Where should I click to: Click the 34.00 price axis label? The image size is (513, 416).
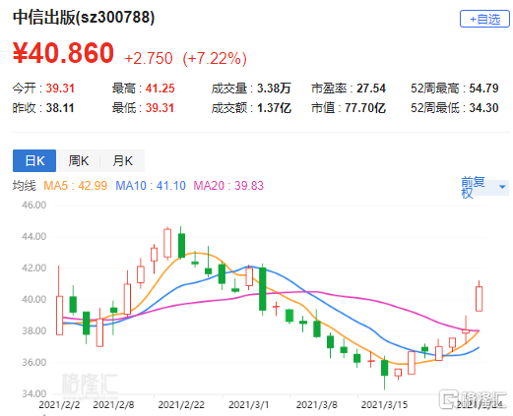pyautogui.click(x=34, y=393)
